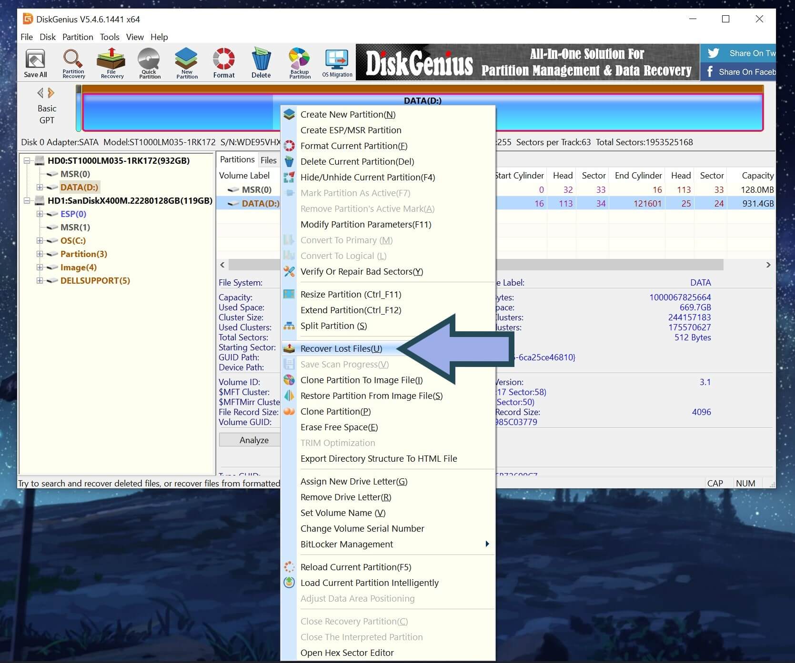Choose Modify Partition Parameters(F11)
795x663 pixels.
coord(366,224)
